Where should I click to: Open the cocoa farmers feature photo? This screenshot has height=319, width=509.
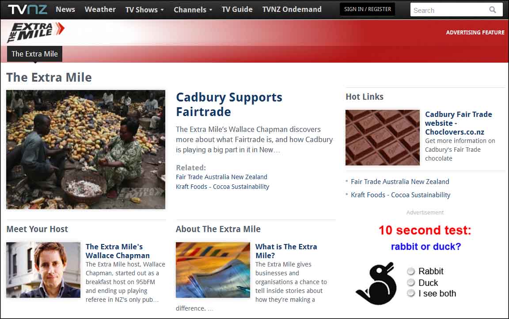click(x=86, y=150)
